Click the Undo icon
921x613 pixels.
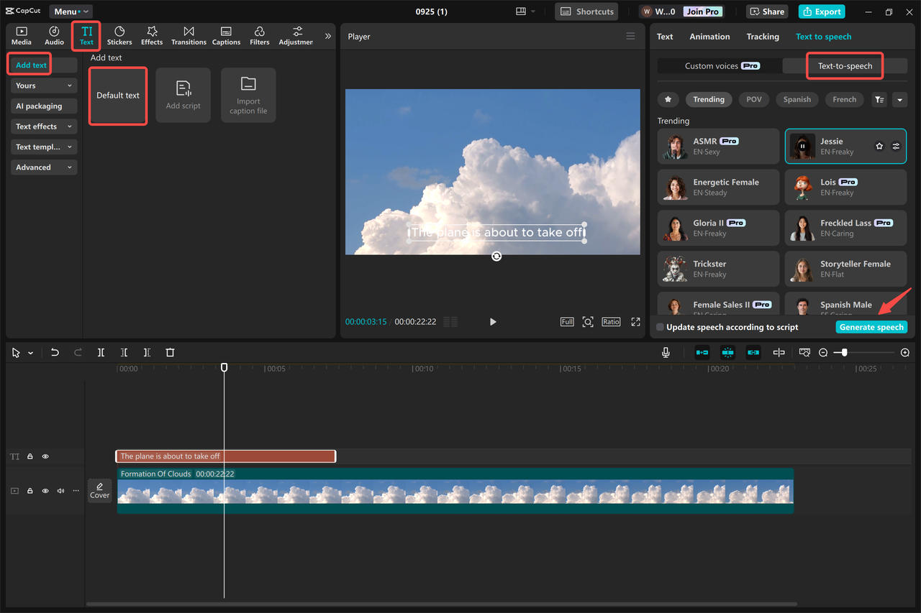[55, 352]
